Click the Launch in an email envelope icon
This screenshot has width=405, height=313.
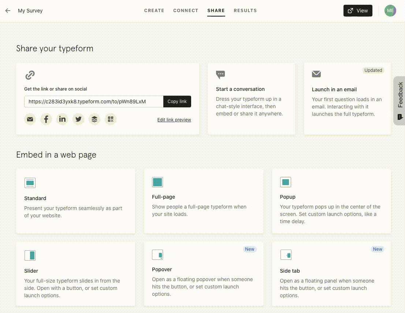(x=316, y=74)
